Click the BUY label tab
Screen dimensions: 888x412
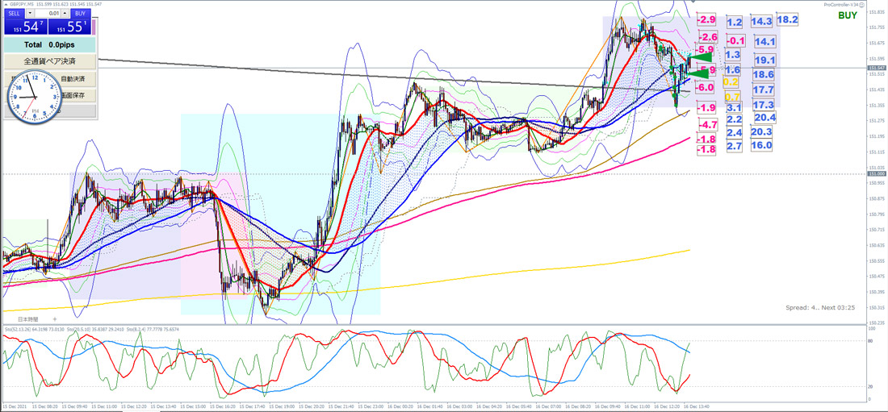pos(81,13)
